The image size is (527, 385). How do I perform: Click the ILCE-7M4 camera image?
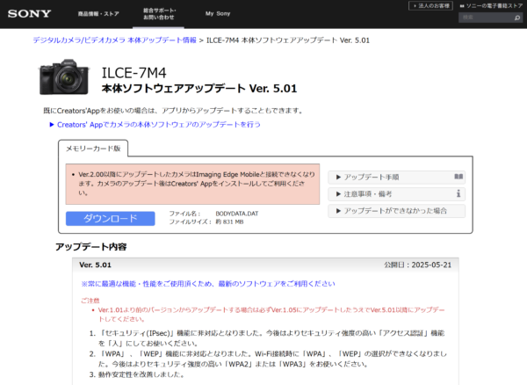point(64,77)
